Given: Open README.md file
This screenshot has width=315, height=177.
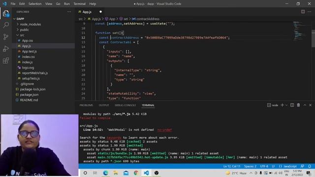Looking at the screenshot, I should (29, 100).
